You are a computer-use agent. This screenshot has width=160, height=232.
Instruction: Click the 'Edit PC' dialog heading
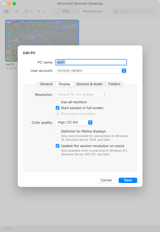pos(29,53)
